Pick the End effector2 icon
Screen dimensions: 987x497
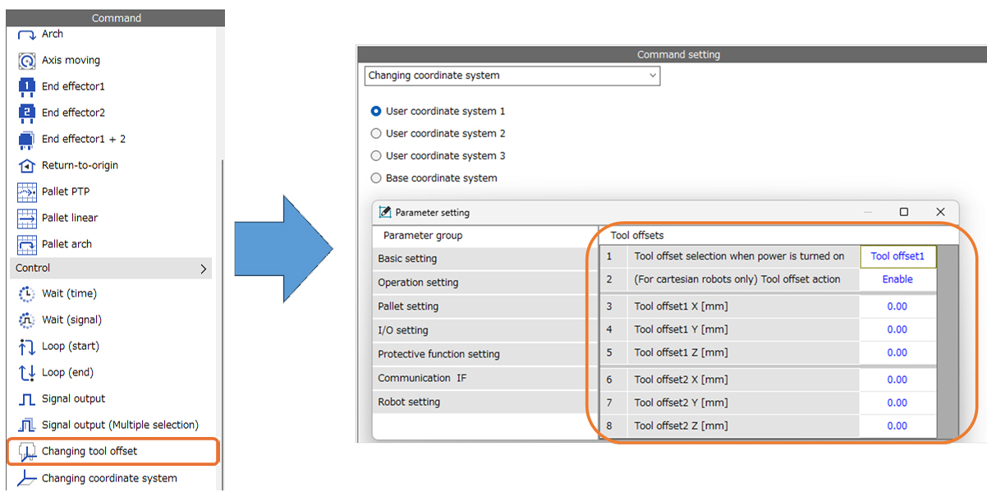pyautogui.click(x=27, y=113)
